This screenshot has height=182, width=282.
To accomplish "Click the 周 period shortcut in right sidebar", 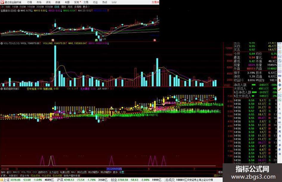I will point(280,131).
